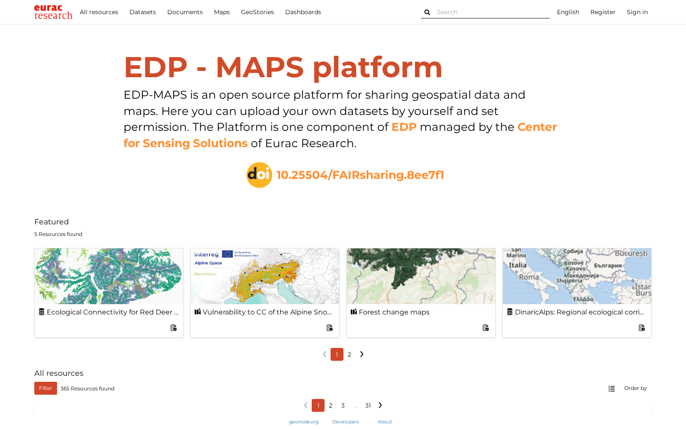Screen dimensions: 686x429
Task: Click inside the Search input field
Action: 492,12
